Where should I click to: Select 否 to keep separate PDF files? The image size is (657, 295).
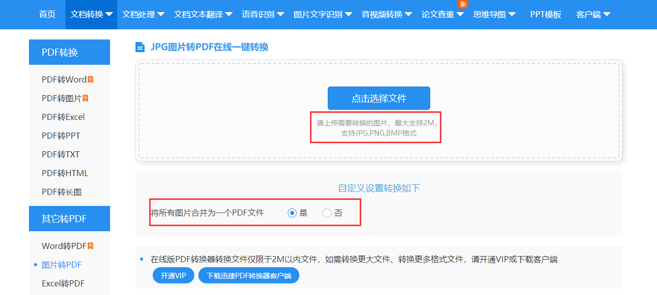tap(327, 213)
